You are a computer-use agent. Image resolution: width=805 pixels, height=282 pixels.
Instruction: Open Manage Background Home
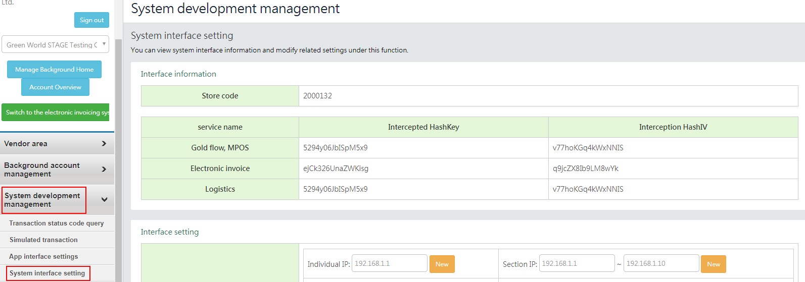(54, 70)
